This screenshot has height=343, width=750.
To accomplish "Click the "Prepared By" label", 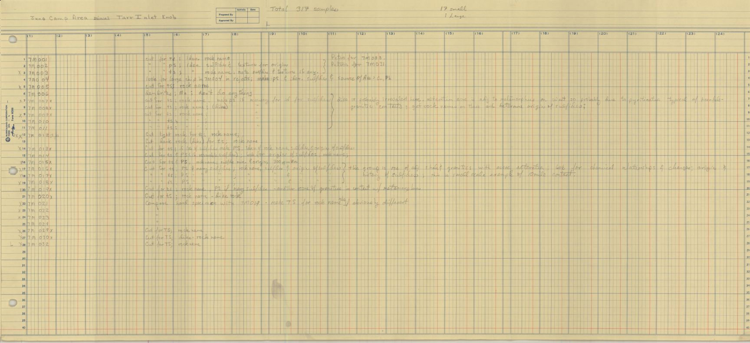I will pyautogui.click(x=225, y=14).
